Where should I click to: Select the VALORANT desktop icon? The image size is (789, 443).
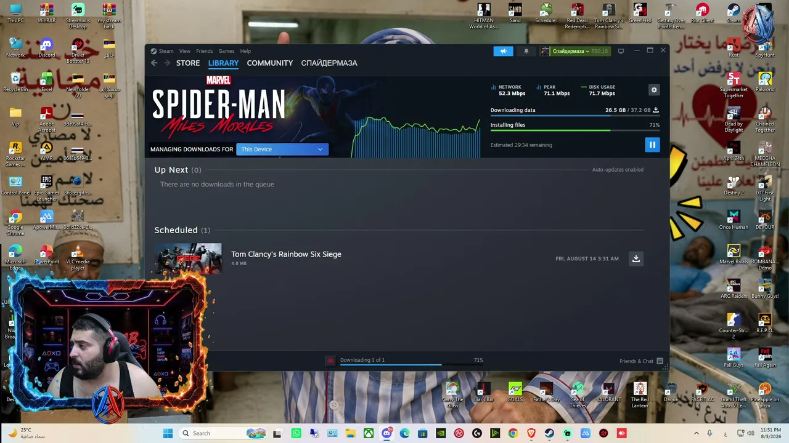[608, 392]
